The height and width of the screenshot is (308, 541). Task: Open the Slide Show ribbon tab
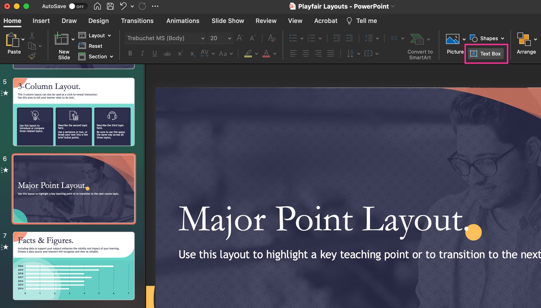228,21
